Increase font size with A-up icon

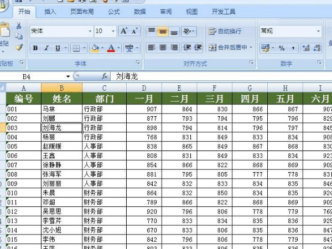pyautogui.click(x=124, y=31)
